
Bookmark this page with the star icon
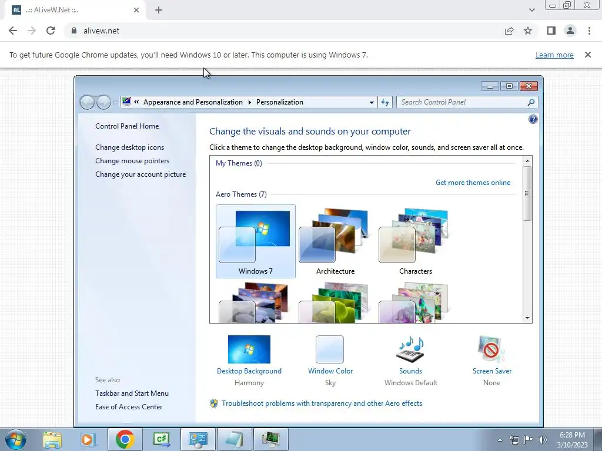tap(528, 31)
